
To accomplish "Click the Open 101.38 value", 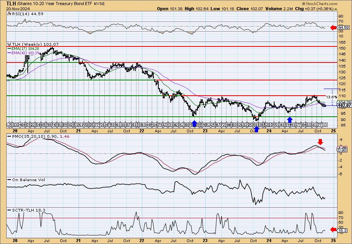I will coord(169,9).
